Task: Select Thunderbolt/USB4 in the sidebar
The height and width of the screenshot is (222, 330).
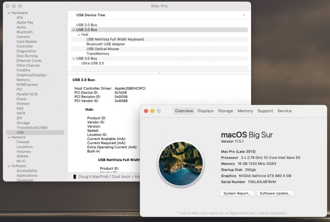Action: [32, 128]
